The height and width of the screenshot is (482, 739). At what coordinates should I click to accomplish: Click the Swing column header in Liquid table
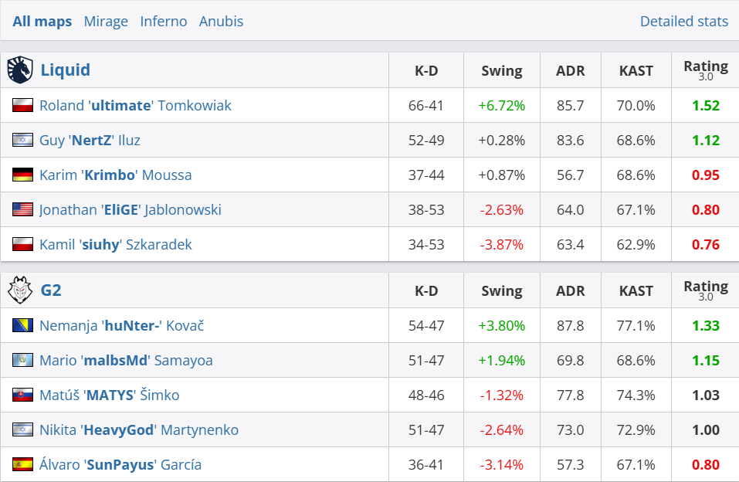[x=502, y=71]
